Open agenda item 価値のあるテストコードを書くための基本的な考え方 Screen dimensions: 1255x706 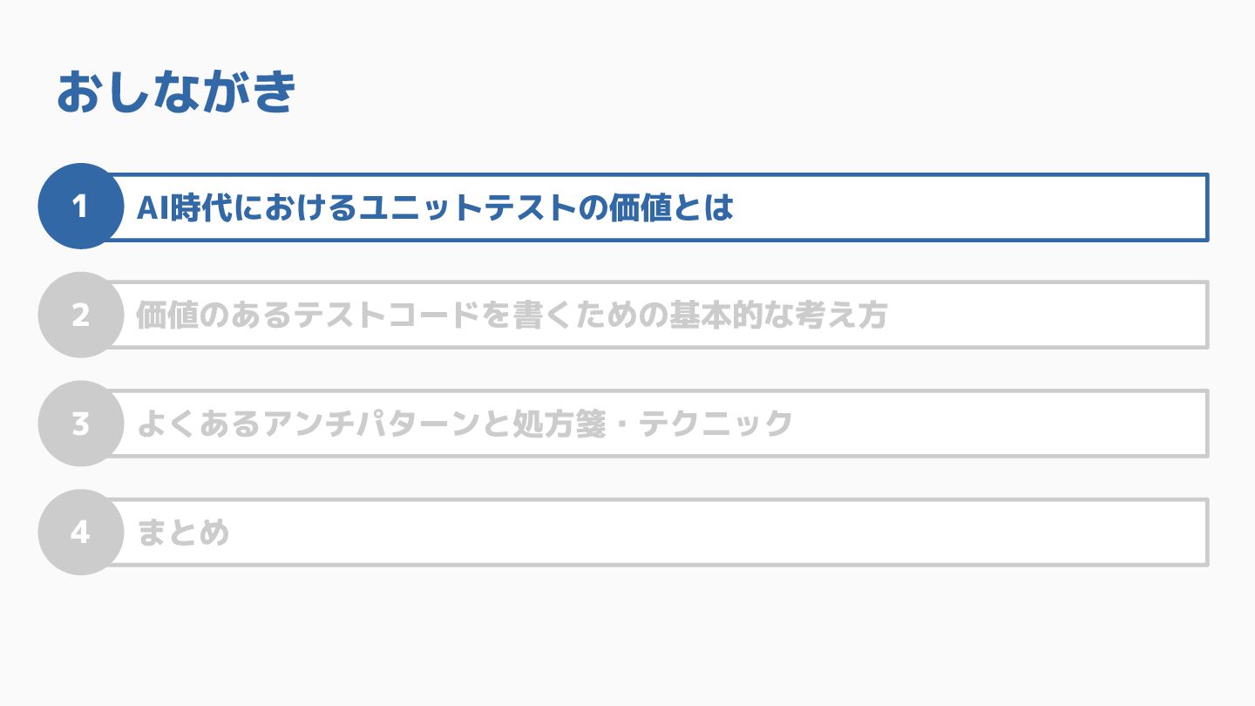pos(511,316)
